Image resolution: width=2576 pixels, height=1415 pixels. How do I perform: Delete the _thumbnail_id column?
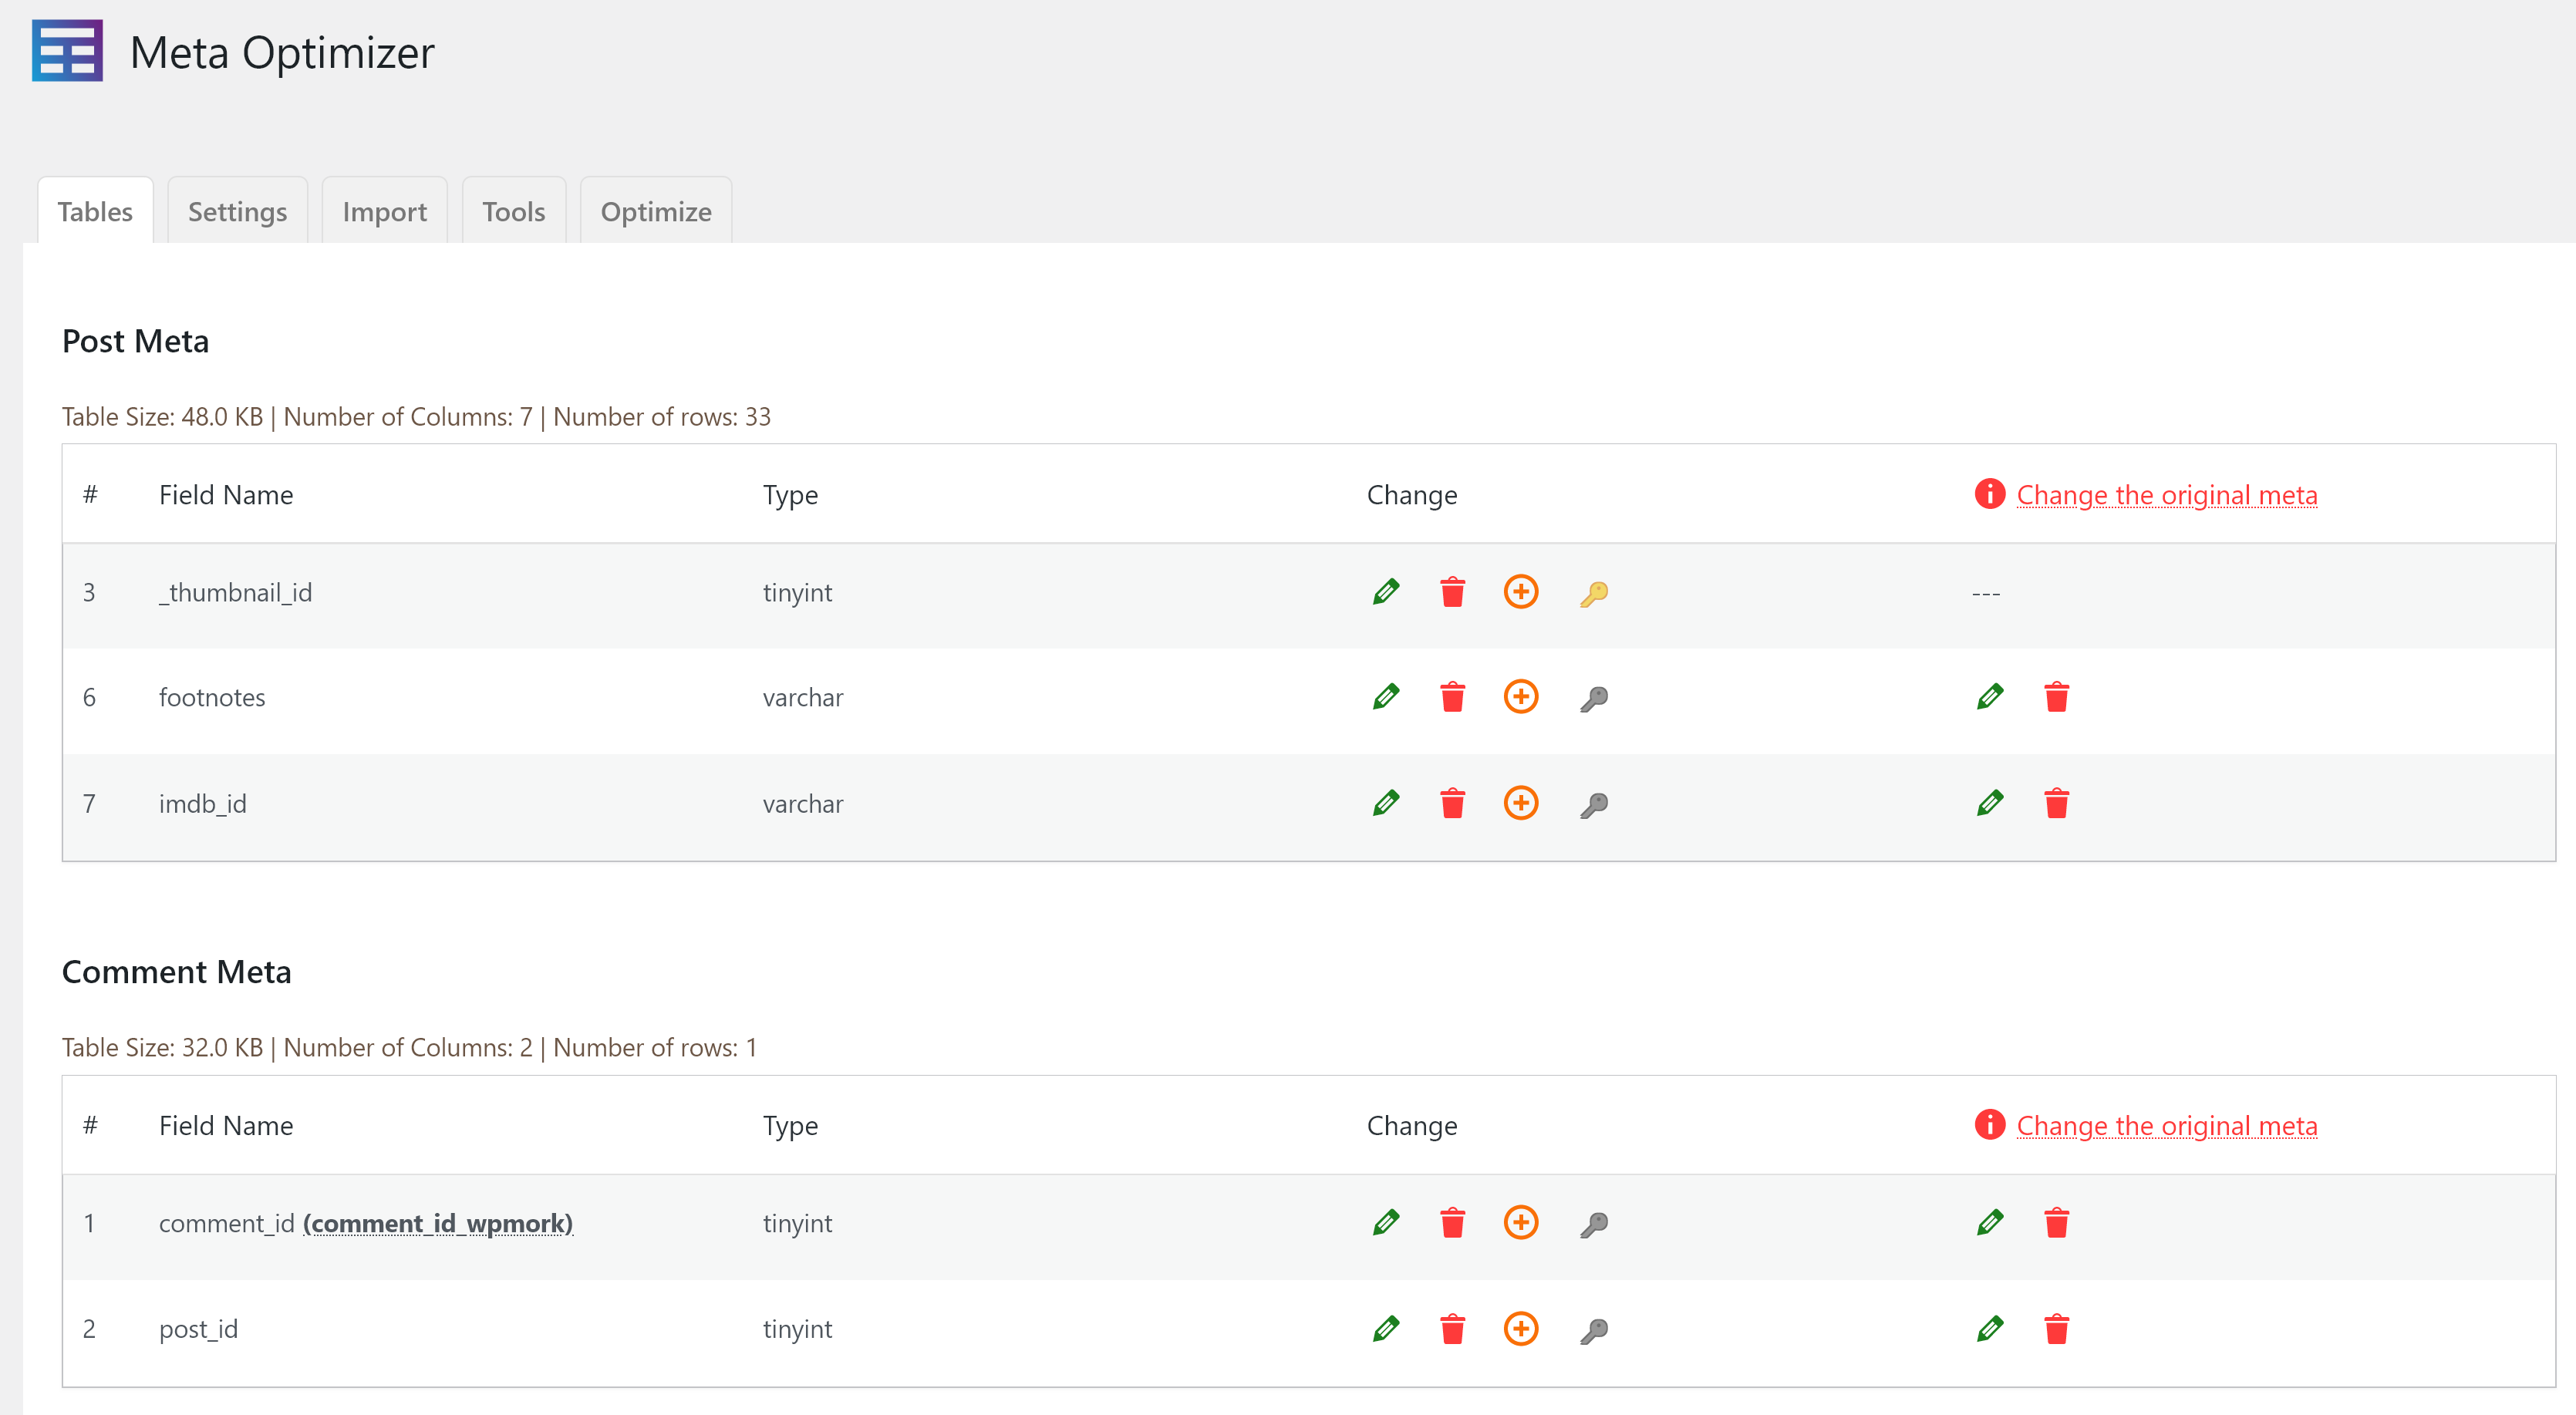coord(1452,592)
